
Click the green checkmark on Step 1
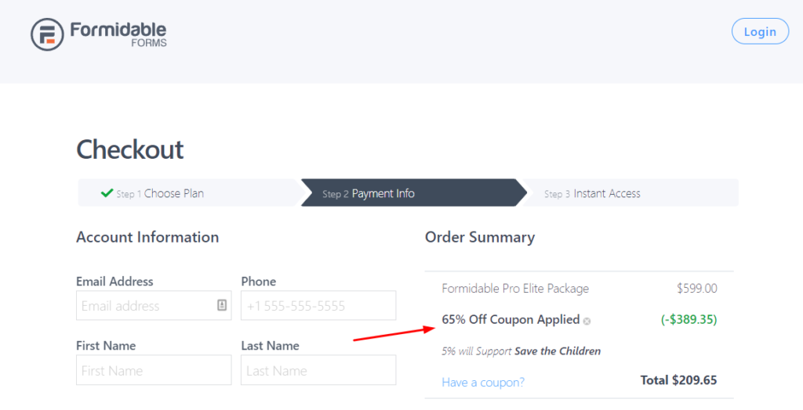(107, 192)
